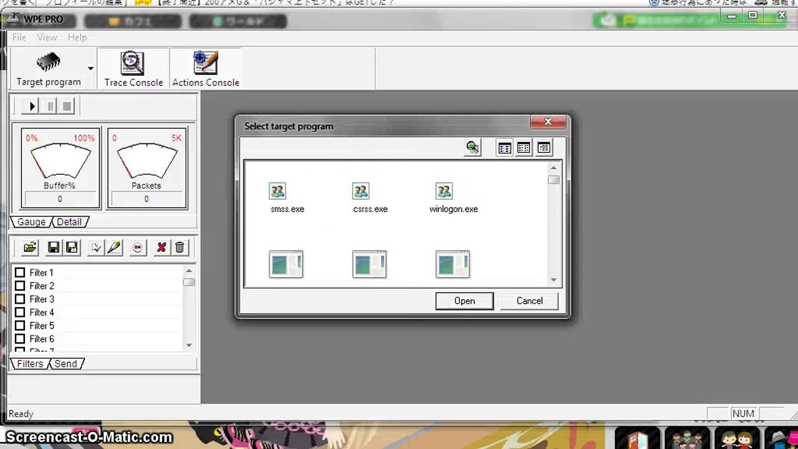Click the red X icon in filter toolbar
The image size is (798, 449).
coord(161,248)
